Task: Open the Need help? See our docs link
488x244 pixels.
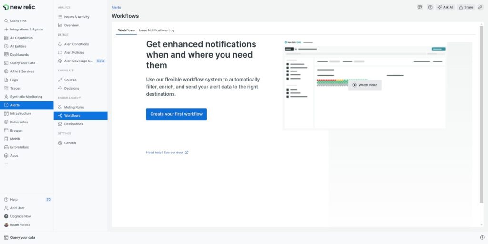Action: coord(167,152)
